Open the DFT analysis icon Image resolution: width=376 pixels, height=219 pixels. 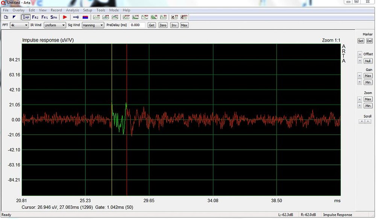pyautogui.click(x=115, y=17)
